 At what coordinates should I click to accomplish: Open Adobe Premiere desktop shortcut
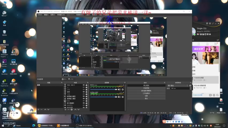(4, 63)
